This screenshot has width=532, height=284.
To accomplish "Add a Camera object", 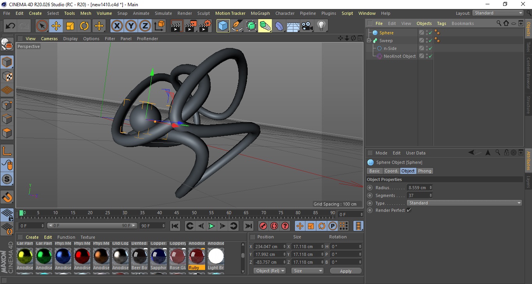I will [307, 26].
